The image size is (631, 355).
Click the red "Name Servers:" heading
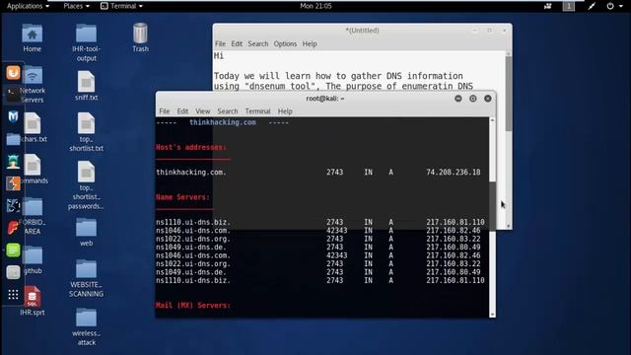coord(182,197)
